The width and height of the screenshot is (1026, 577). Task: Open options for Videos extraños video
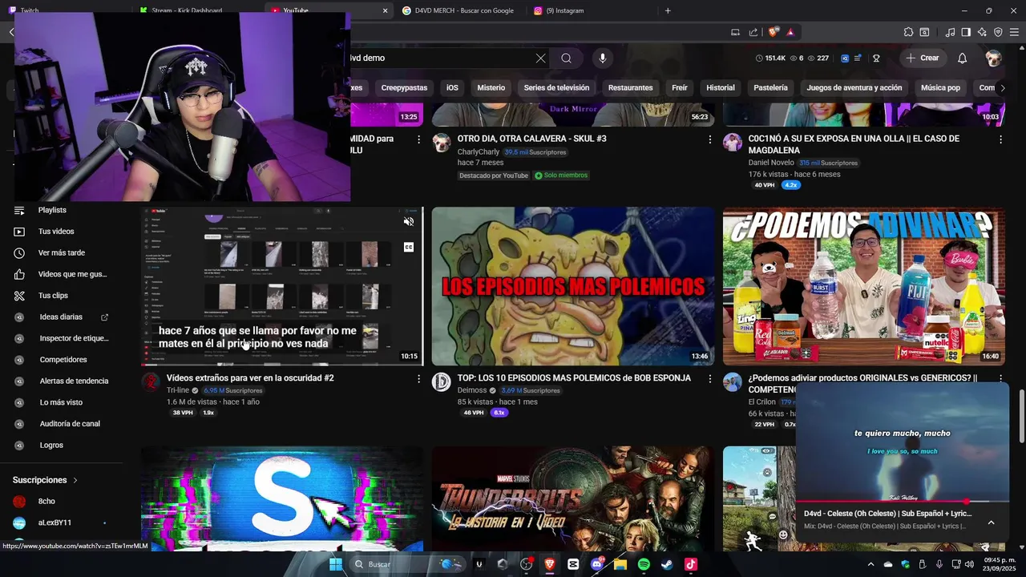click(418, 378)
